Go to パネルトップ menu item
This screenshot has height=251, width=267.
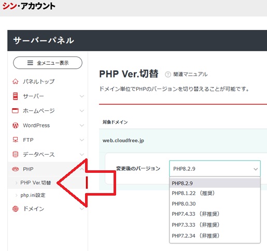pyautogui.click(x=39, y=81)
